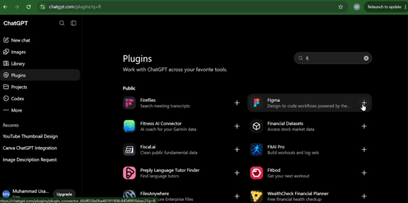The image size is (408, 203).
Task: Click the address bar URL field
Action: (x=192, y=7)
